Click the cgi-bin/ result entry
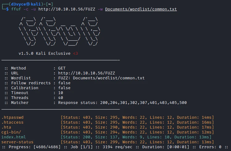 pyautogui.click(x=11, y=132)
